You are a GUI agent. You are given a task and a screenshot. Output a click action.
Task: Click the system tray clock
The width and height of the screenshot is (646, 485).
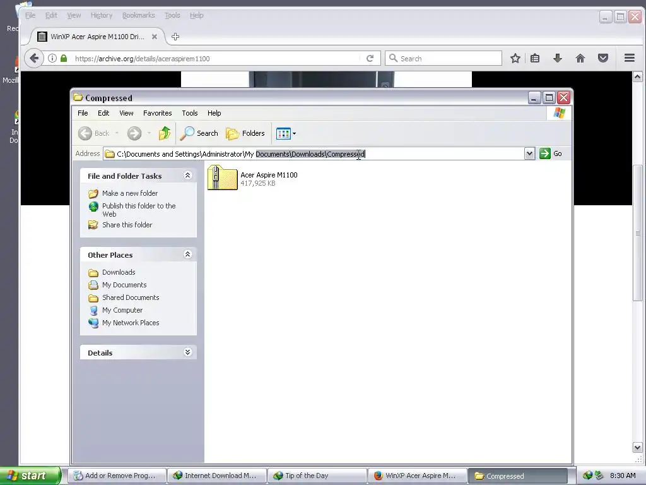click(x=623, y=476)
